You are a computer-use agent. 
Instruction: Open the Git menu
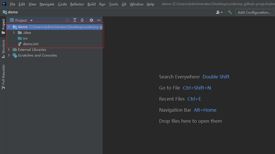point(124,4)
